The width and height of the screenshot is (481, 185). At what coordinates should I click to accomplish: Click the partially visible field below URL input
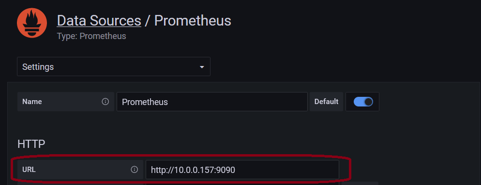point(242,183)
